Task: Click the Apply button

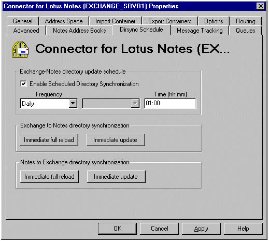Action: pos(201,229)
